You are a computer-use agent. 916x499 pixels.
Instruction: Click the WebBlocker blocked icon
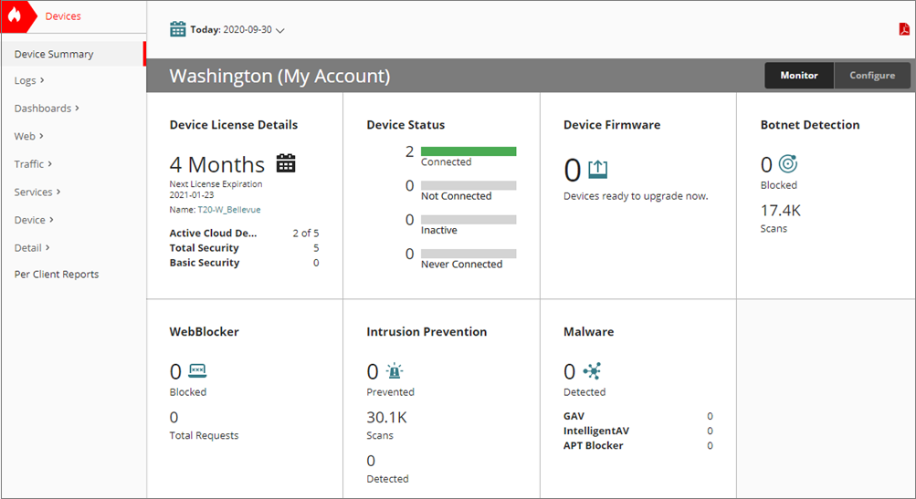[197, 370]
